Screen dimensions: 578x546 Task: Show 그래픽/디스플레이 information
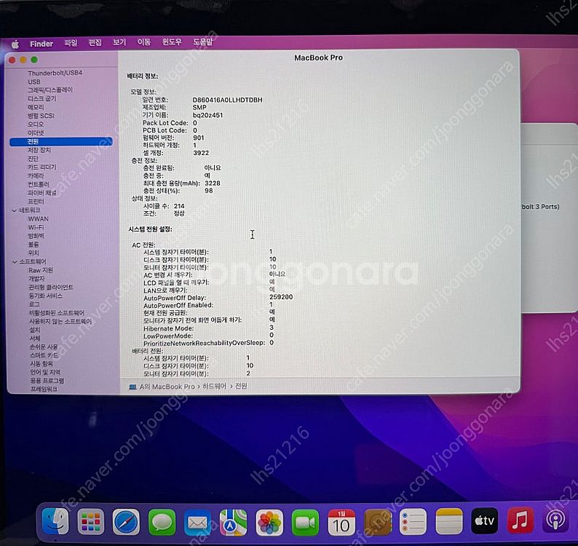[x=50, y=90]
